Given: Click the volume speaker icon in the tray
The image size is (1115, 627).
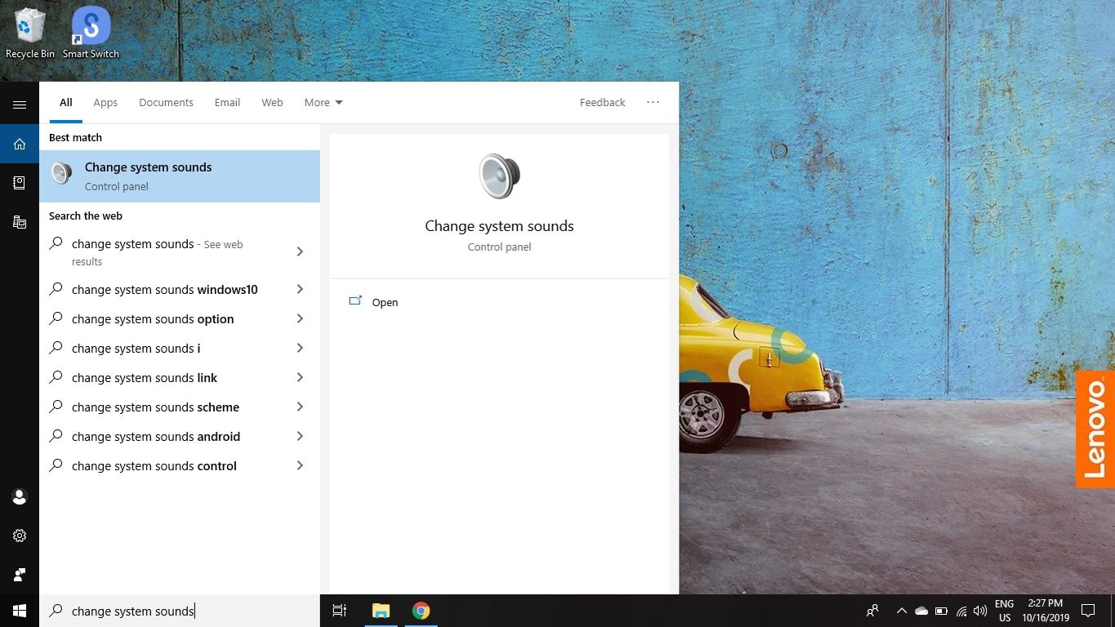Looking at the screenshot, I should pyautogui.click(x=980, y=611).
